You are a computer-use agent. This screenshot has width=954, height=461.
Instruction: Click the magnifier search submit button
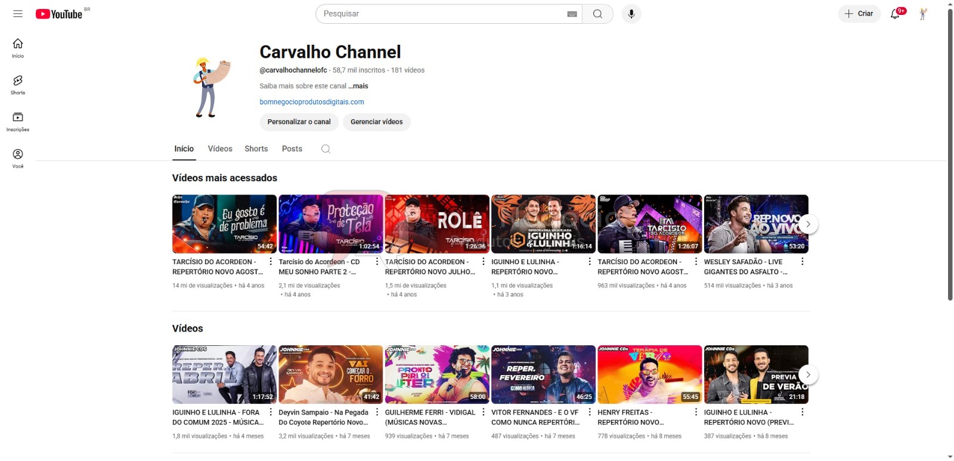click(597, 14)
